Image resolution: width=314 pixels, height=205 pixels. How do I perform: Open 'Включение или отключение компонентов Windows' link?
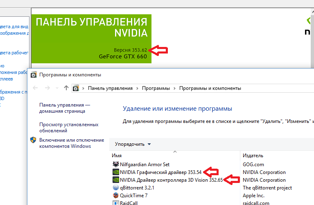click(72, 143)
